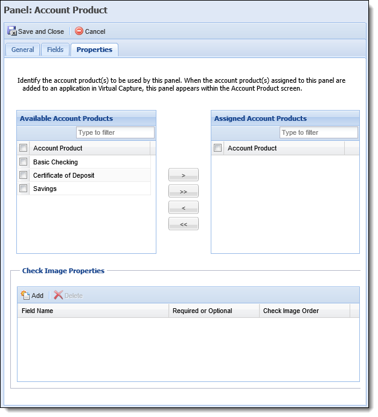Click Save and Close label

tap(41, 31)
